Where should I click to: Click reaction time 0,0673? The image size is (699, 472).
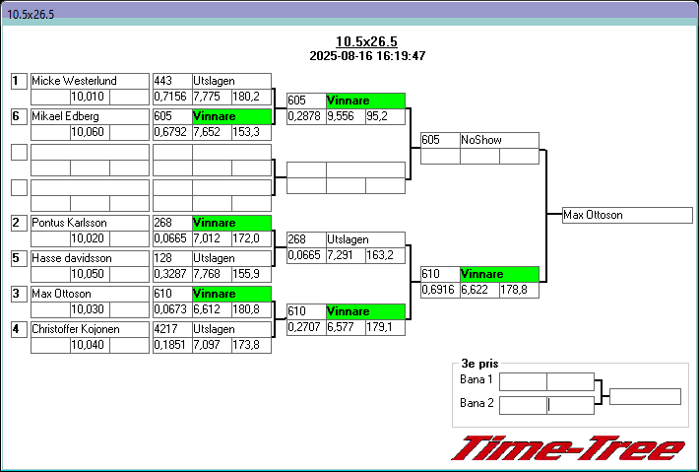click(172, 309)
